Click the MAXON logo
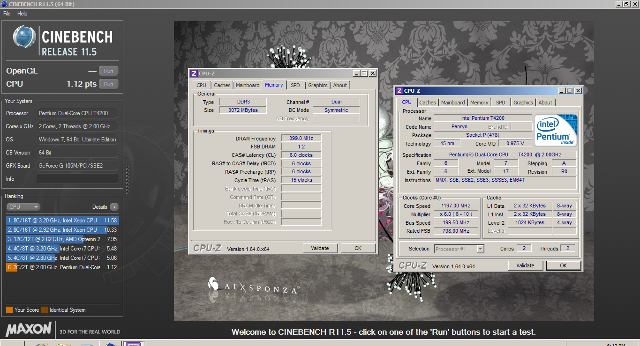 29,329
